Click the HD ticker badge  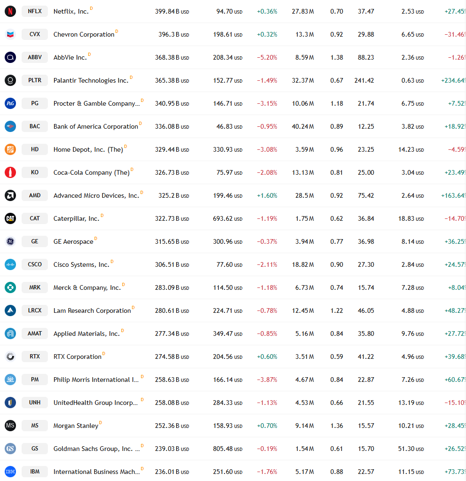[35, 149]
